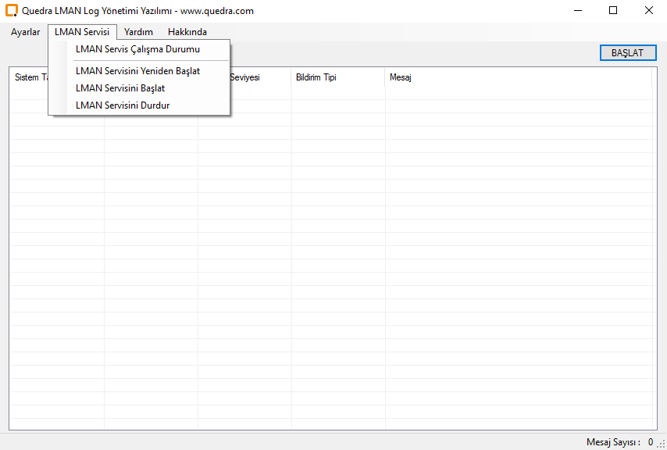Screen dimensions: 667x450
Task: Select LMAN Servis Çalışma Durumu
Action: click(x=137, y=49)
